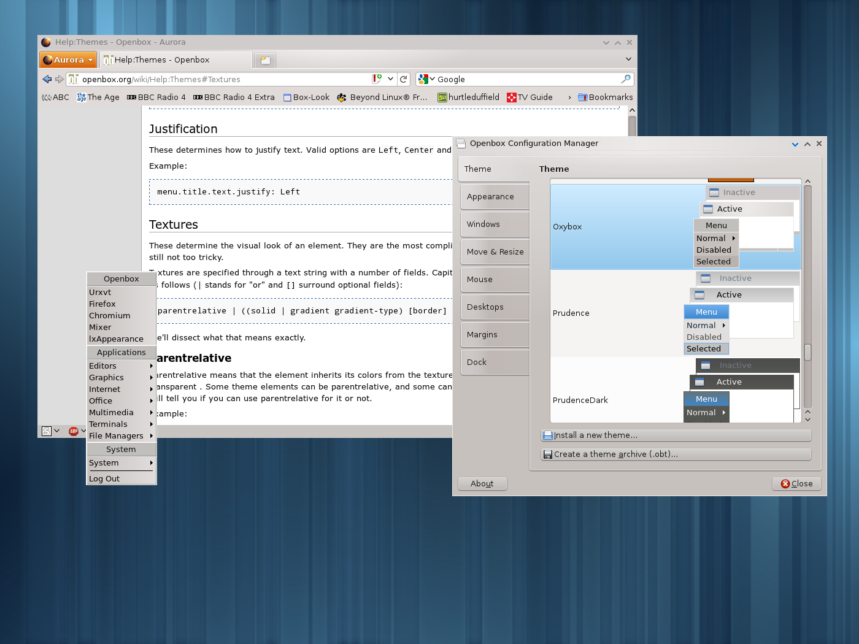Launch Urxvt from the Openbox menu
This screenshot has width=859, height=644.
coord(121,293)
